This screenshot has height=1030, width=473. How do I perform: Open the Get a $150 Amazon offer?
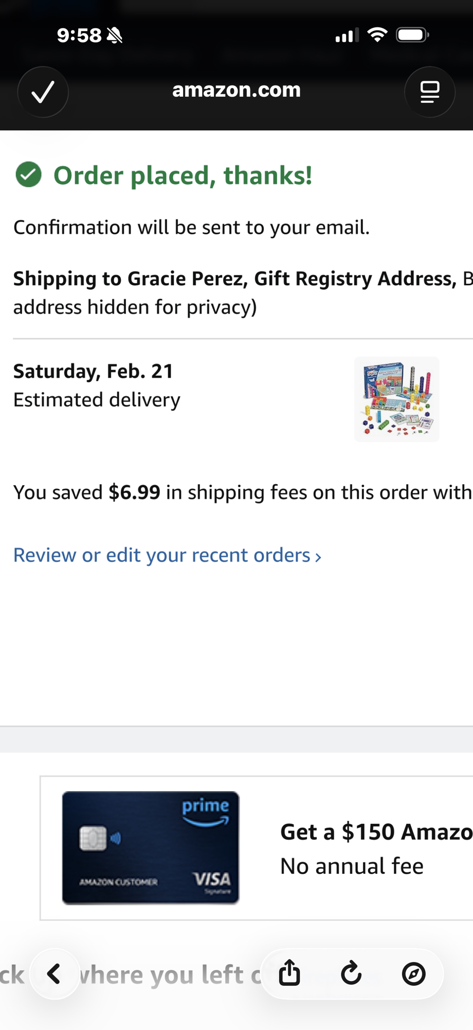376,832
